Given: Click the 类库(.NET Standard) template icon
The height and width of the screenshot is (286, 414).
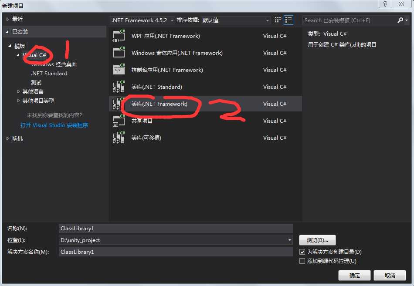Looking at the screenshot, I should pyautogui.click(x=119, y=87).
